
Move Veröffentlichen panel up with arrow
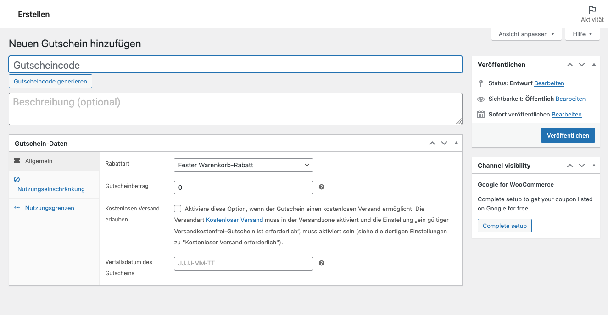[570, 65]
